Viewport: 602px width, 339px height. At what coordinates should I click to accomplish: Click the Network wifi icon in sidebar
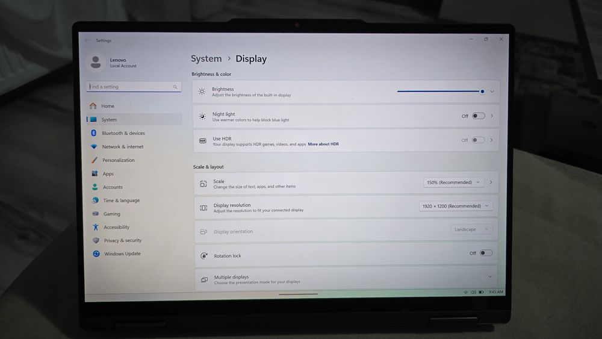click(94, 146)
